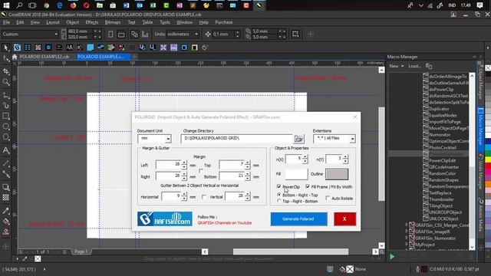Expand the GRAFISin_CSV_Merger macro project
Viewport: 491px width, 276px height.
[x=407, y=225]
